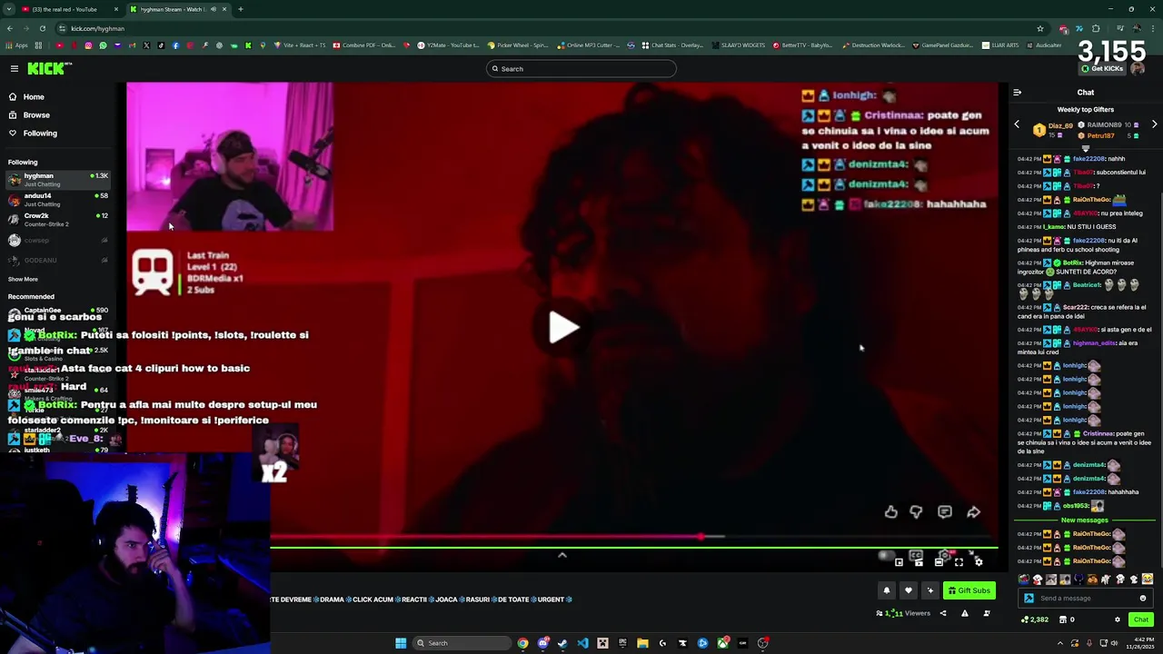Send the message with the Chat button
This screenshot has width=1163, height=654.
(x=1141, y=619)
